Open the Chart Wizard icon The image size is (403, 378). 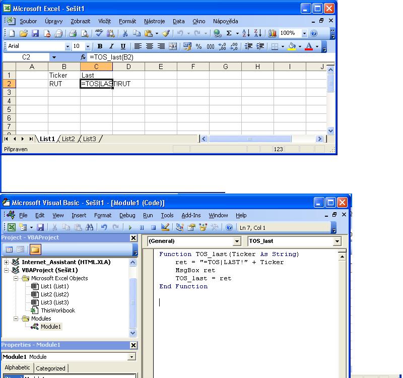tap(272, 33)
